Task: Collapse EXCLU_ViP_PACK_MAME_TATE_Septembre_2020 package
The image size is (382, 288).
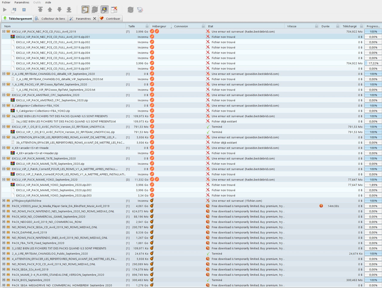Action: 4,158
